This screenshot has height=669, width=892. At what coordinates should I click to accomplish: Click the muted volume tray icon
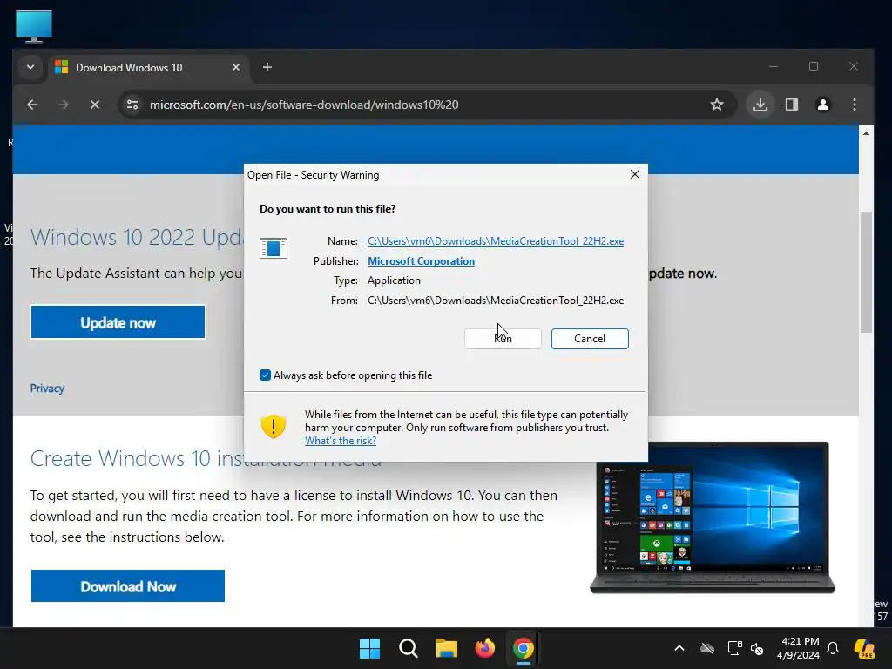tap(757, 648)
